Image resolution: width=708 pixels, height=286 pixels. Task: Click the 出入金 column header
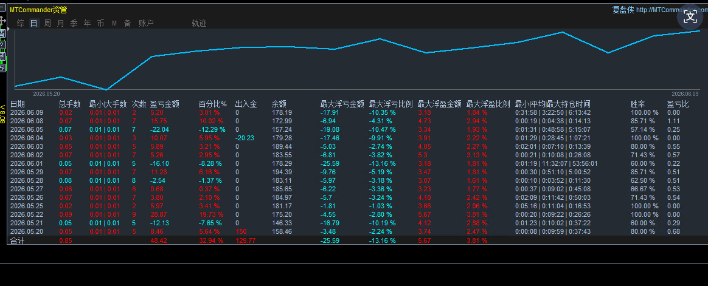[246, 104]
